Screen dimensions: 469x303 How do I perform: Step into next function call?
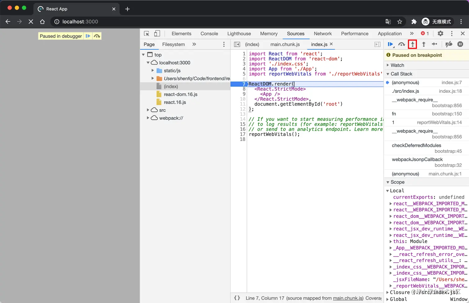(413, 44)
